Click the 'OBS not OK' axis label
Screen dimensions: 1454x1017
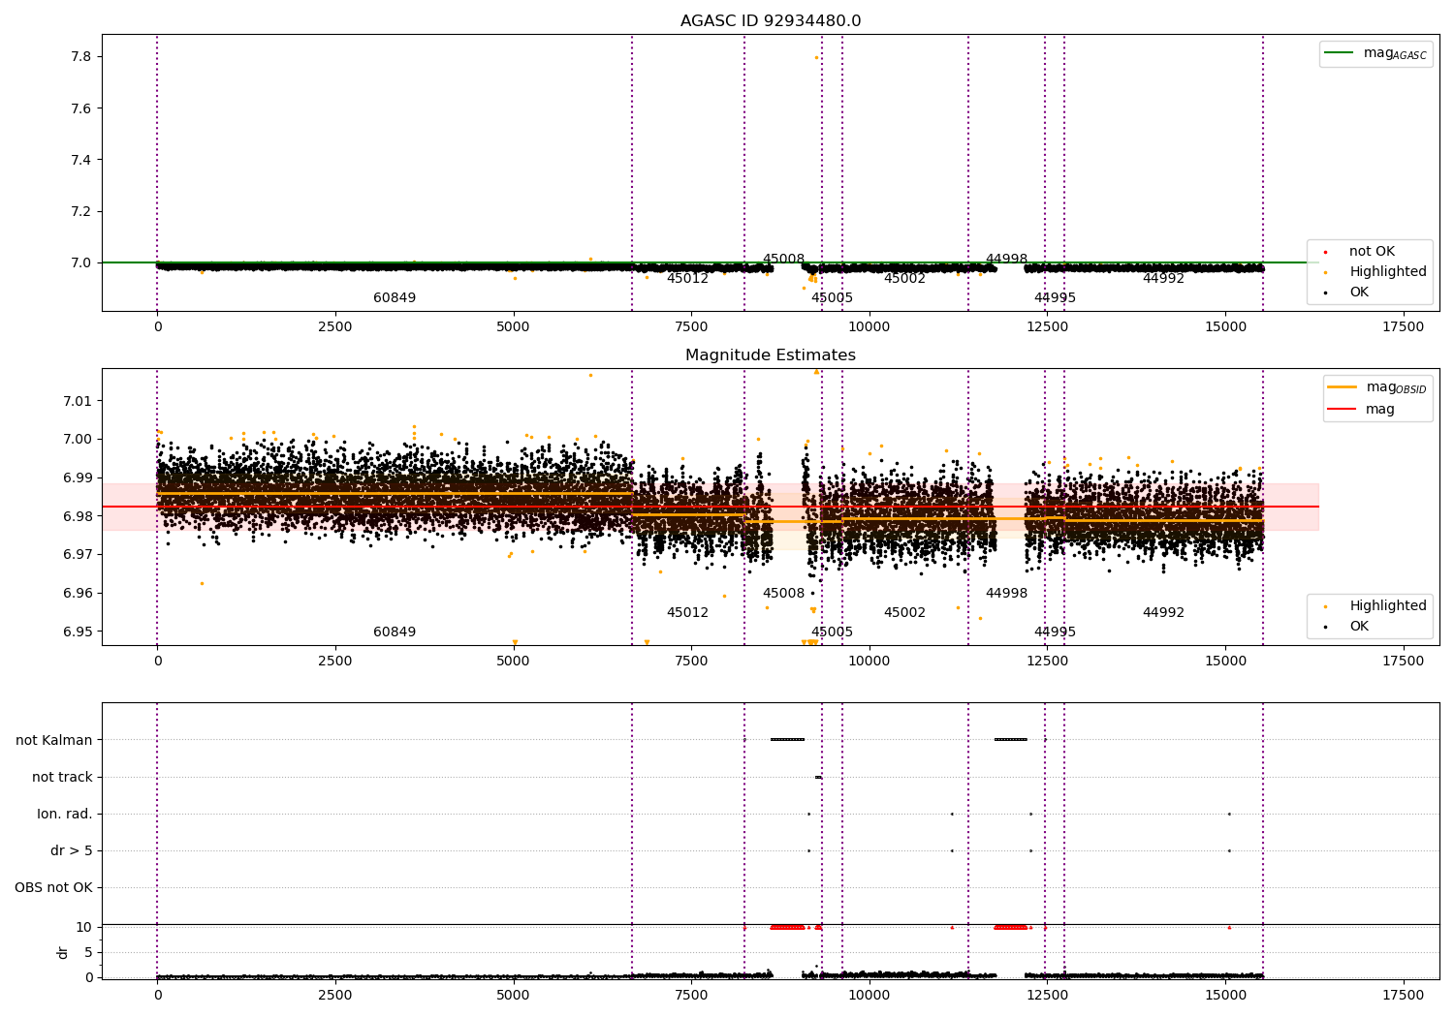tap(53, 888)
